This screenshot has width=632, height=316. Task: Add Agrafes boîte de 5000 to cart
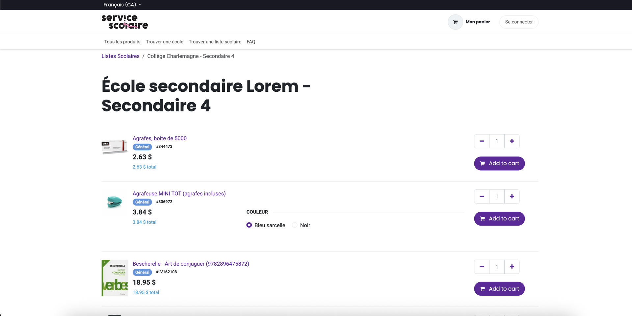[x=499, y=163]
